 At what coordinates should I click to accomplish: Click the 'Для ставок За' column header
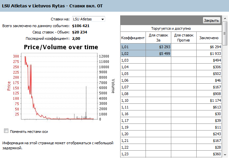(x=158, y=37)
